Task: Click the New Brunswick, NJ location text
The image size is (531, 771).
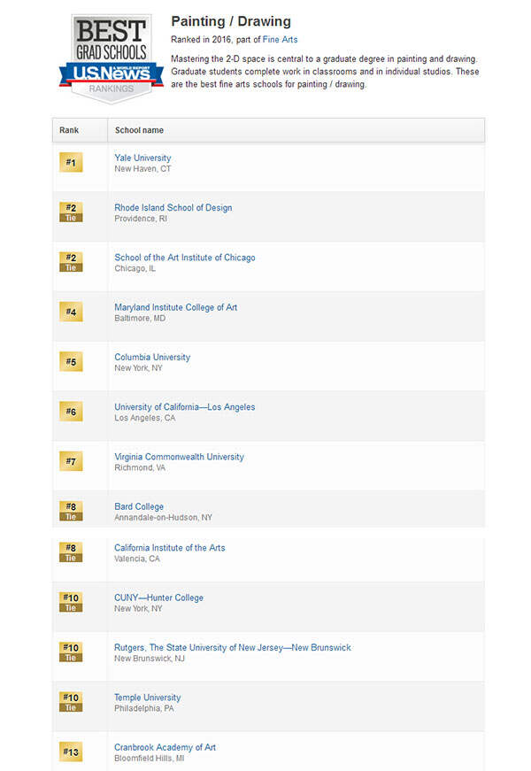Action: [150, 659]
